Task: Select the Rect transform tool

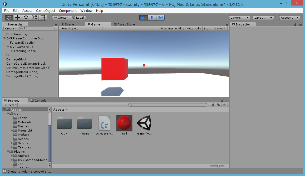Action: click(x=43, y=18)
